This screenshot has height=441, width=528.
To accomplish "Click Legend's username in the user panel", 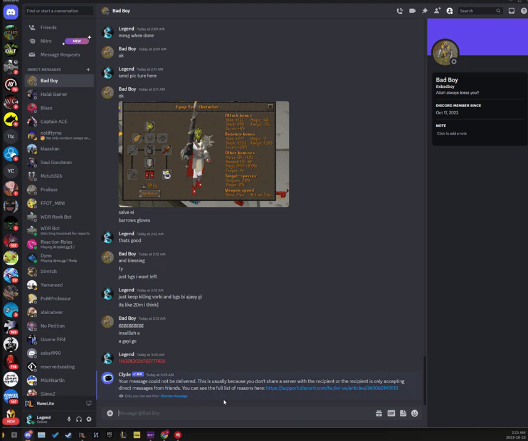I will (44, 417).
